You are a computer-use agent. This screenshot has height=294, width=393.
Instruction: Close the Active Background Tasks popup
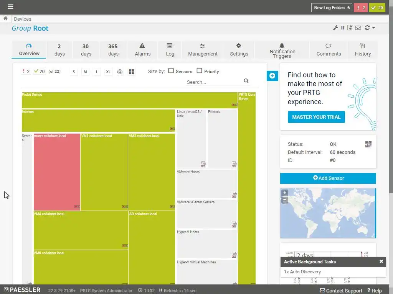(x=381, y=261)
